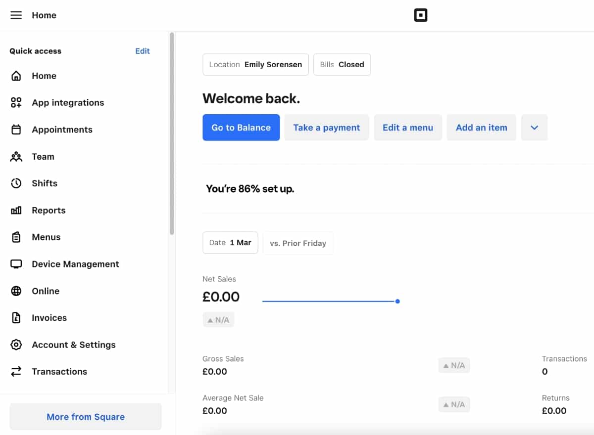Open Home in Quick access

(44, 76)
